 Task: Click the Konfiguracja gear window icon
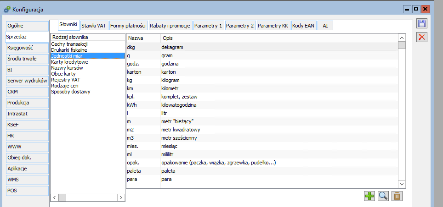(6, 9)
